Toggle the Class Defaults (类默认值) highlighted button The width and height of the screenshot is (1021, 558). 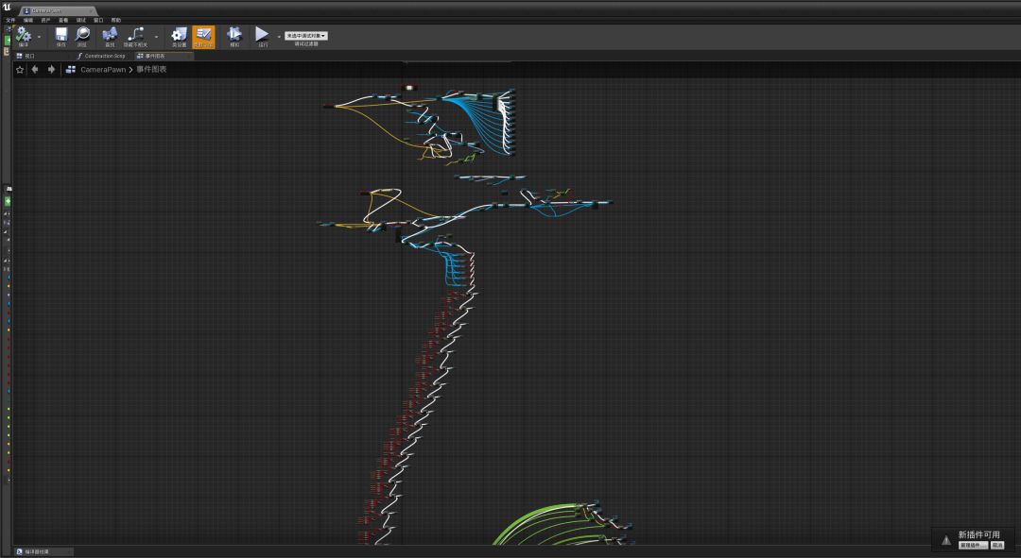coord(203,34)
